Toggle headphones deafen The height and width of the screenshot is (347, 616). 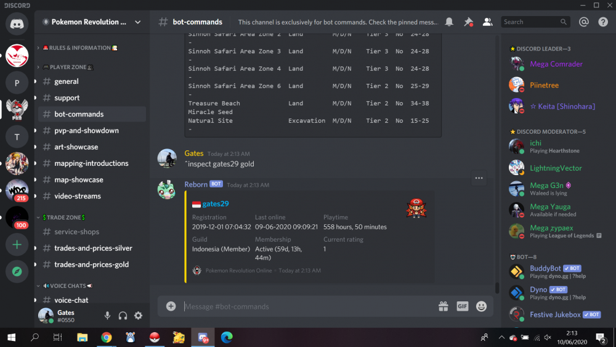point(123,316)
